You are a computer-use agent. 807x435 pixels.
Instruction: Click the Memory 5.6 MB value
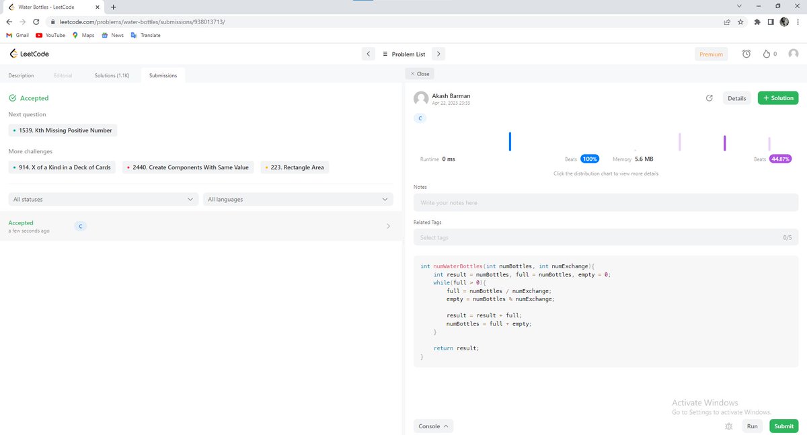(x=644, y=159)
